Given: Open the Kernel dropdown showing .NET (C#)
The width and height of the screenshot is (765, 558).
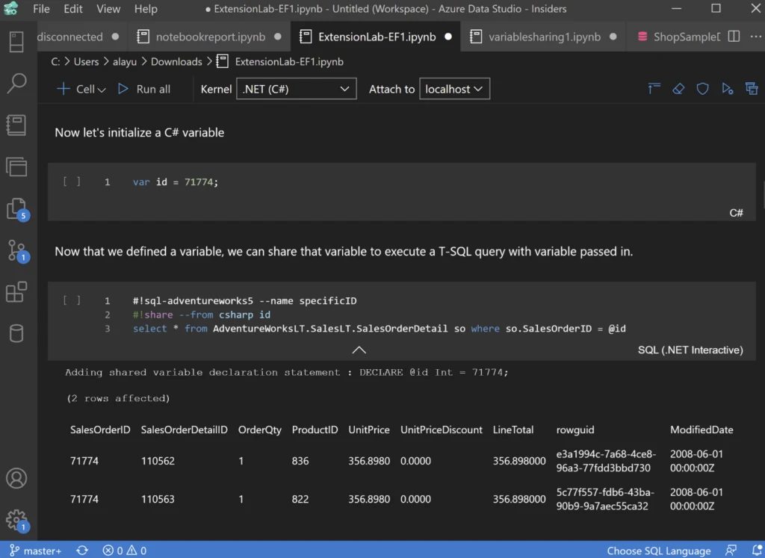Looking at the screenshot, I should pyautogui.click(x=296, y=88).
